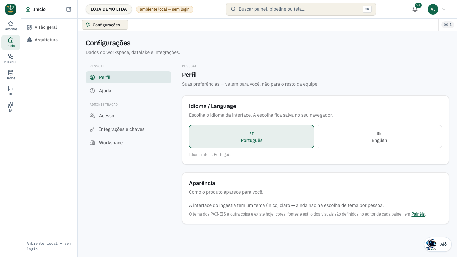This screenshot has height=257, width=457.
Task: Open notifications bell
Action: pos(415,9)
